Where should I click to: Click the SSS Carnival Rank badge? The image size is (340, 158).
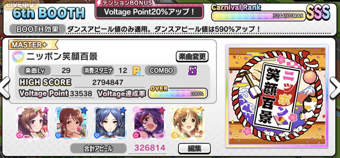point(318,12)
